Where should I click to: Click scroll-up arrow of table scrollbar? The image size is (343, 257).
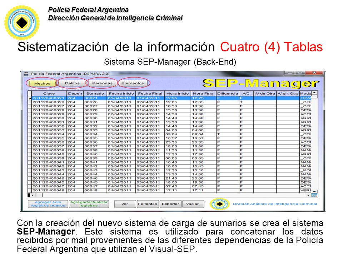pyautogui.click(x=314, y=93)
